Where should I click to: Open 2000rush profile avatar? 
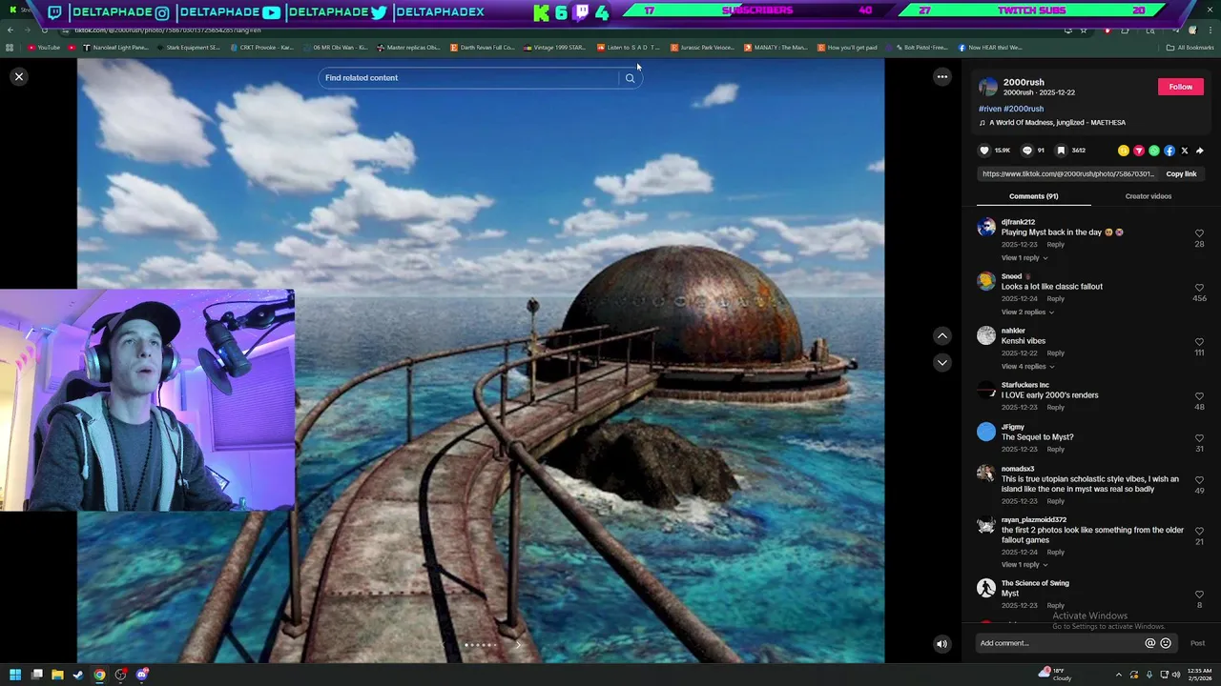[x=988, y=87]
